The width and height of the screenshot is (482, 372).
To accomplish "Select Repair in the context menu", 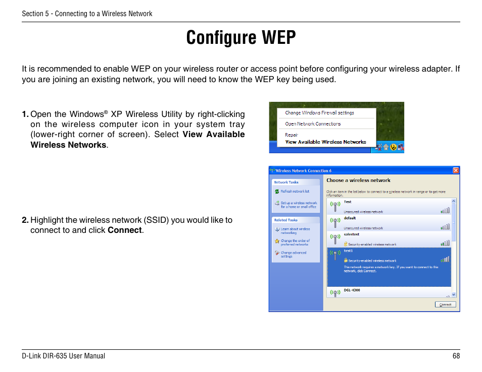I will click(x=292, y=135).
